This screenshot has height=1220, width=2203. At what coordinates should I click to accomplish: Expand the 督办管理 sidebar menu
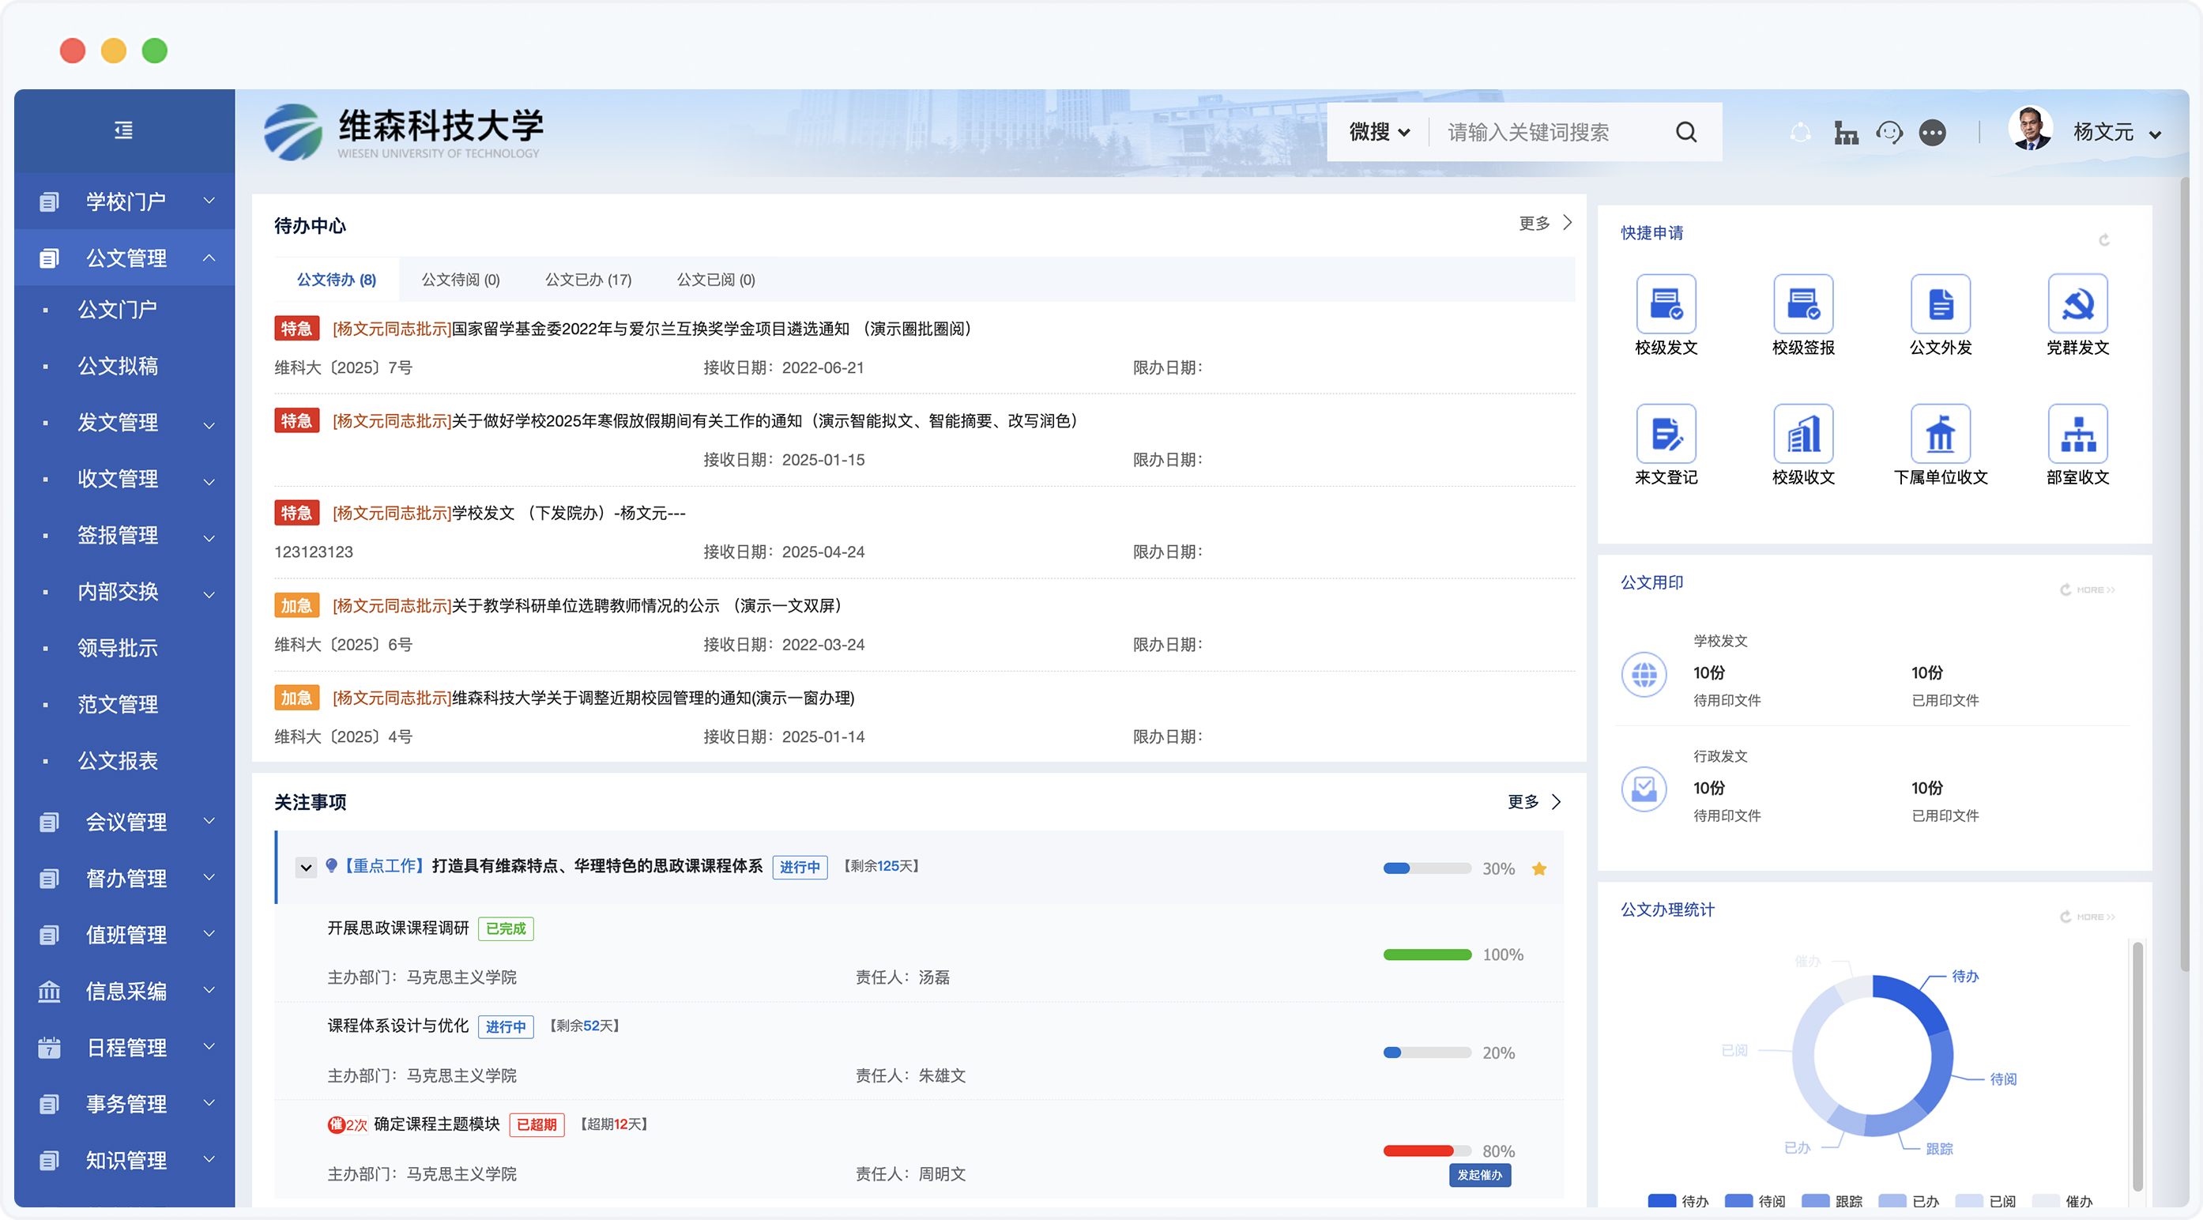209,877
